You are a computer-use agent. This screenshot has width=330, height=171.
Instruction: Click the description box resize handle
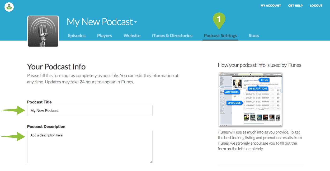tap(151, 161)
